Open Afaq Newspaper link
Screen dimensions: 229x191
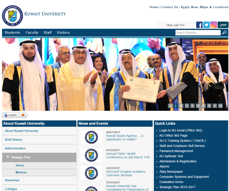click(x=171, y=172)
